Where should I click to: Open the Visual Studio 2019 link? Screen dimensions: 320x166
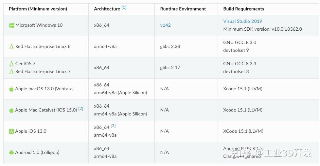coord(242,21)
